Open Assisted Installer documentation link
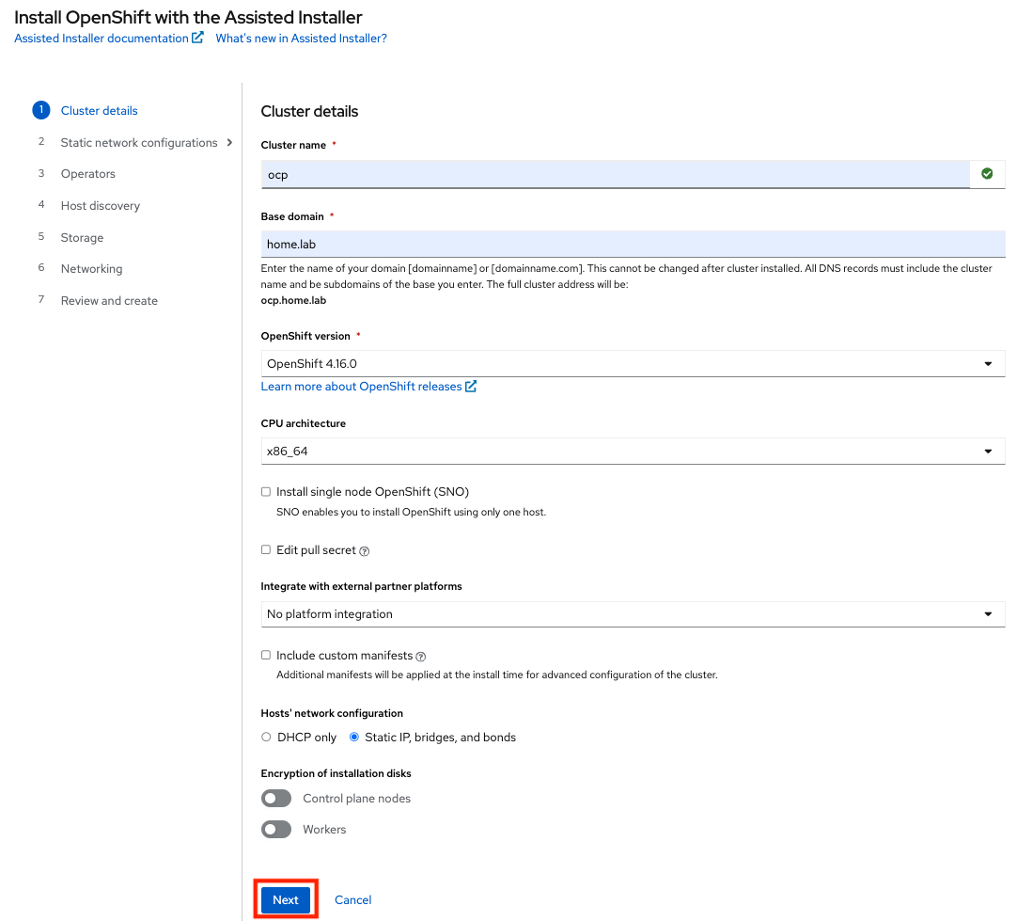Screen dimensions: 1017x921 click(102, 39)
